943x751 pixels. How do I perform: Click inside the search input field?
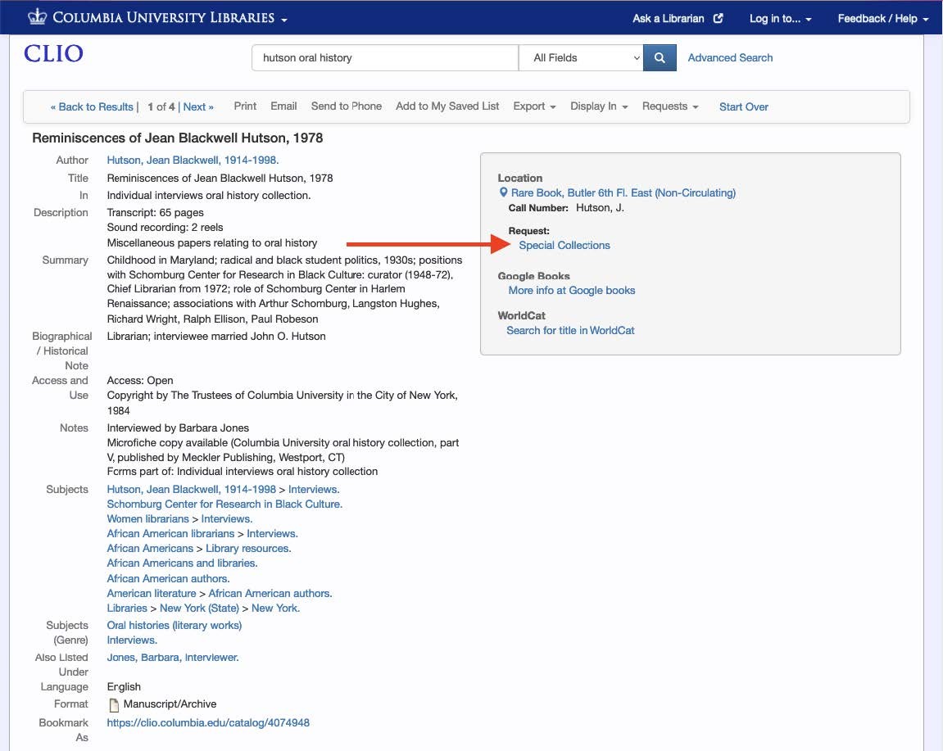(x=385, y=57)
